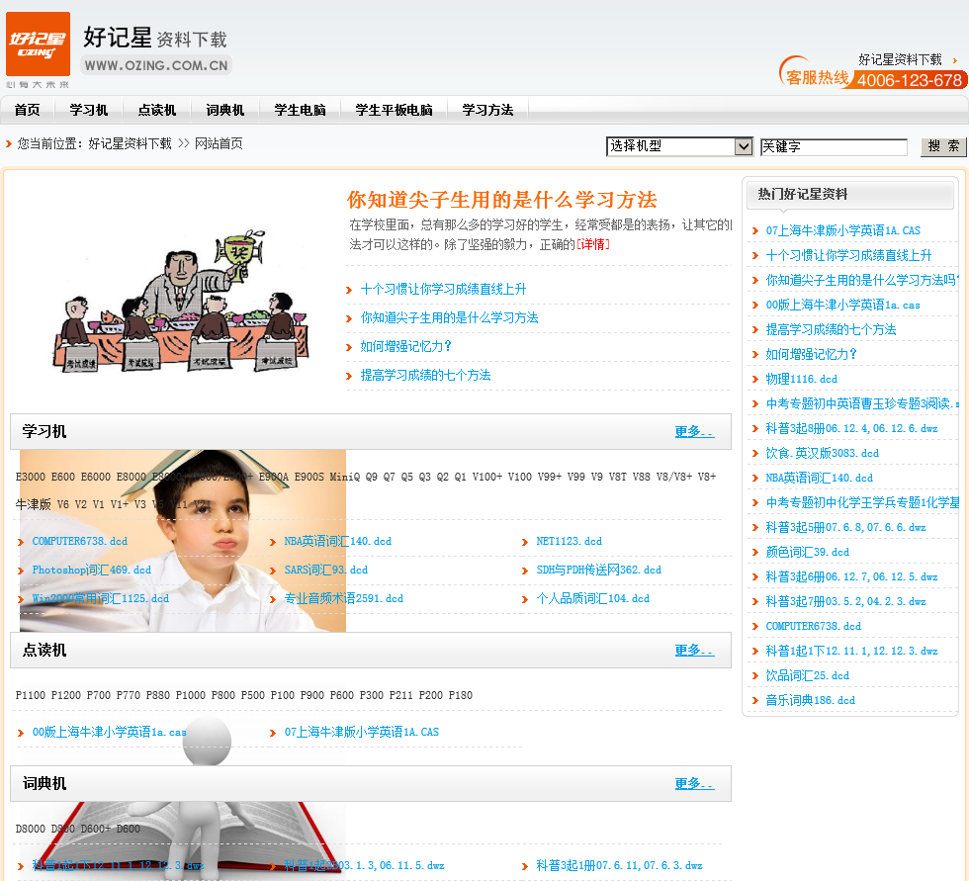969x881 pixels.
Task: Open 科普3起6册06.12.7,06.12.5.dwz link
Action: coord(851,577)
